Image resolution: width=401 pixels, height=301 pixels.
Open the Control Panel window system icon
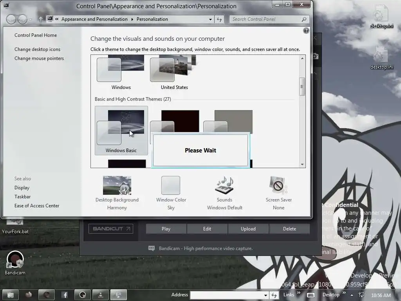click(x=6, y=5)
